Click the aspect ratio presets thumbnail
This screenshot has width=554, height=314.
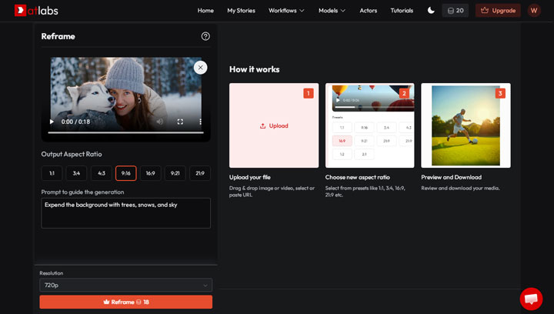[x=369, y=125]
